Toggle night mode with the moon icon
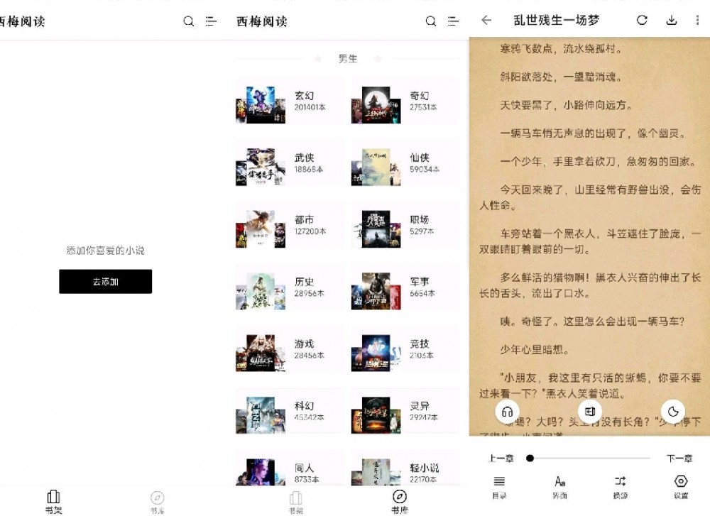 click(673, 411)
